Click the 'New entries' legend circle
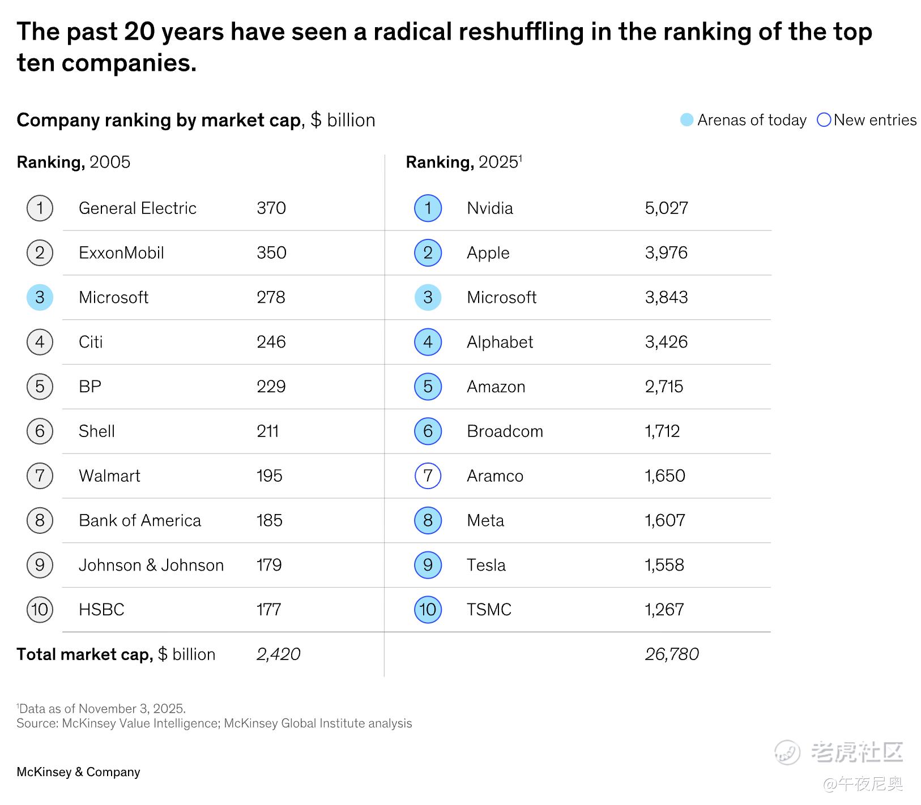Image resolution: width=921 pixels, height=805 pixels. click(824, 120)
